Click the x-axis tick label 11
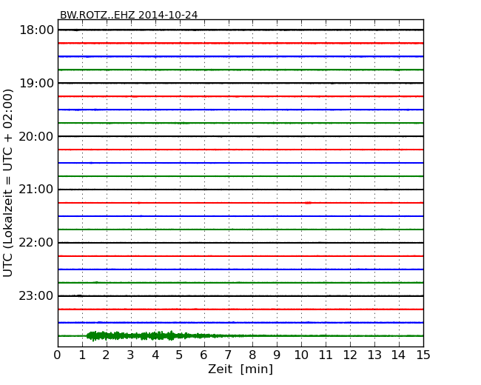The width and height of the screenshot is (481, 385). click(326, 355)
